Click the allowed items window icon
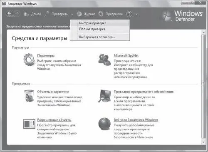The height and width of the screenshot is (152, 208). (29, 124)
